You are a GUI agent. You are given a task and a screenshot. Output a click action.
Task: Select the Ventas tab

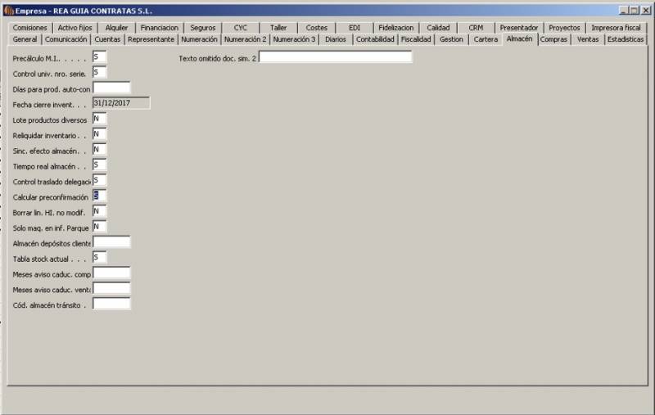(x=587, y=38)
